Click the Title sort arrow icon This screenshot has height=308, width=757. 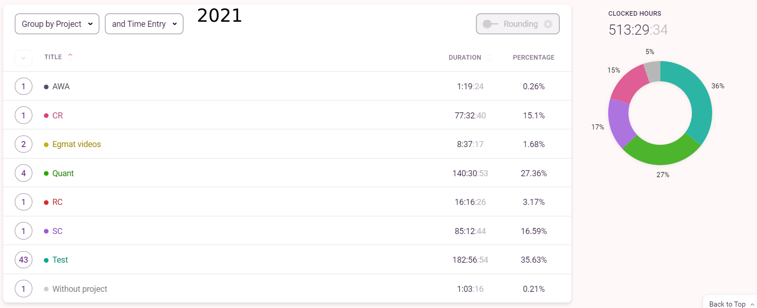(x=70, y=56)
